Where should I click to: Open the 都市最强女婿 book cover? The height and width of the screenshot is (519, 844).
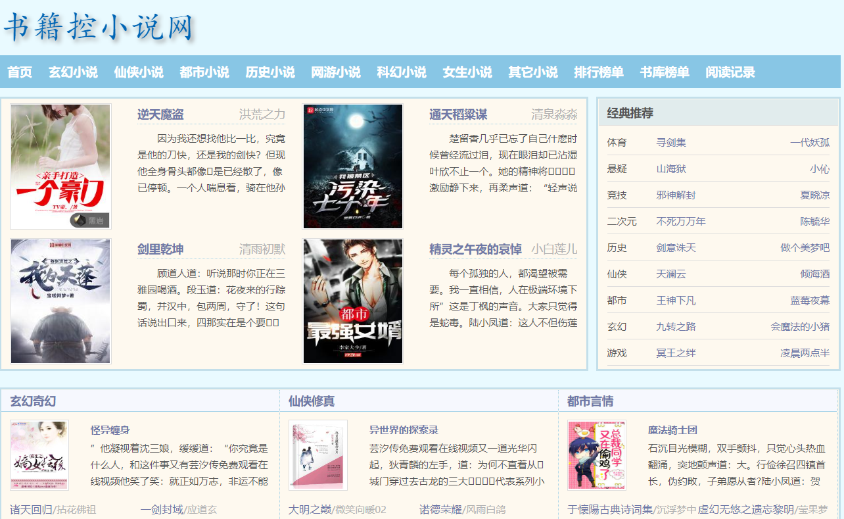tap(352, 301)
